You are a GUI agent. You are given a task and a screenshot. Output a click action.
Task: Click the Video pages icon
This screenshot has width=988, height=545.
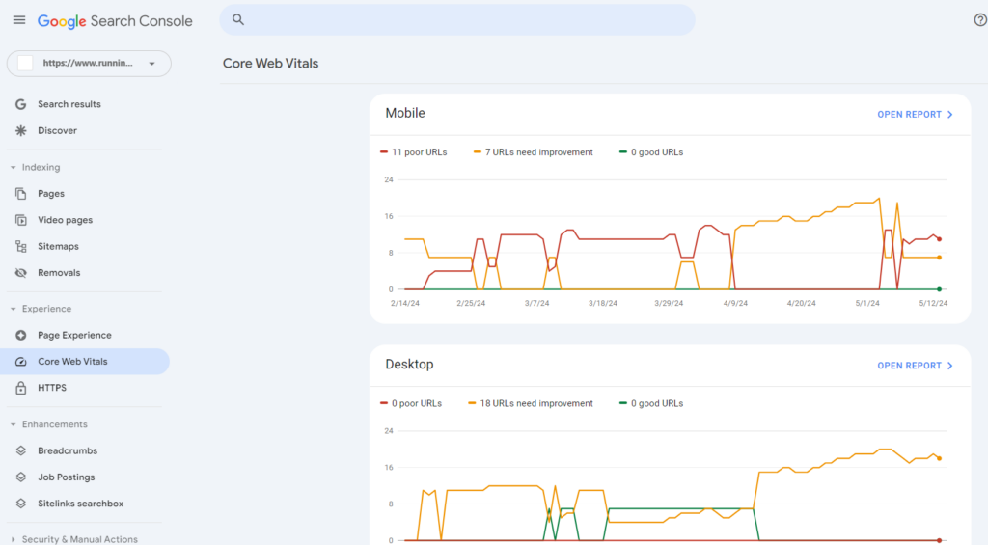click(21, 220)
